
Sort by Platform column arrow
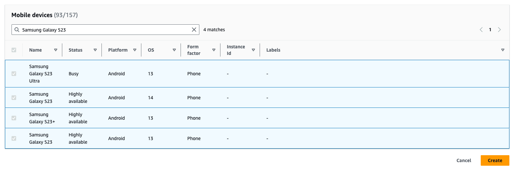pyautogui.click(x=135, y=50)
